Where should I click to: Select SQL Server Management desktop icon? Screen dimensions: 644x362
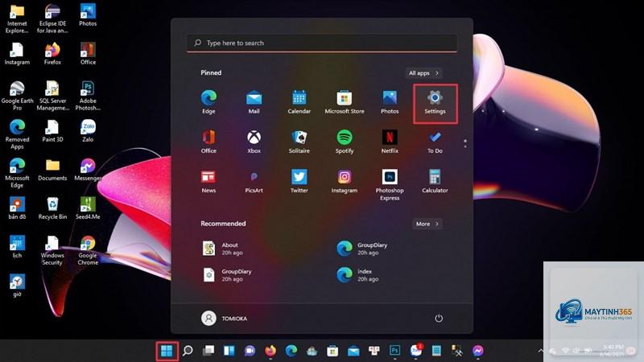click(52, 96)
